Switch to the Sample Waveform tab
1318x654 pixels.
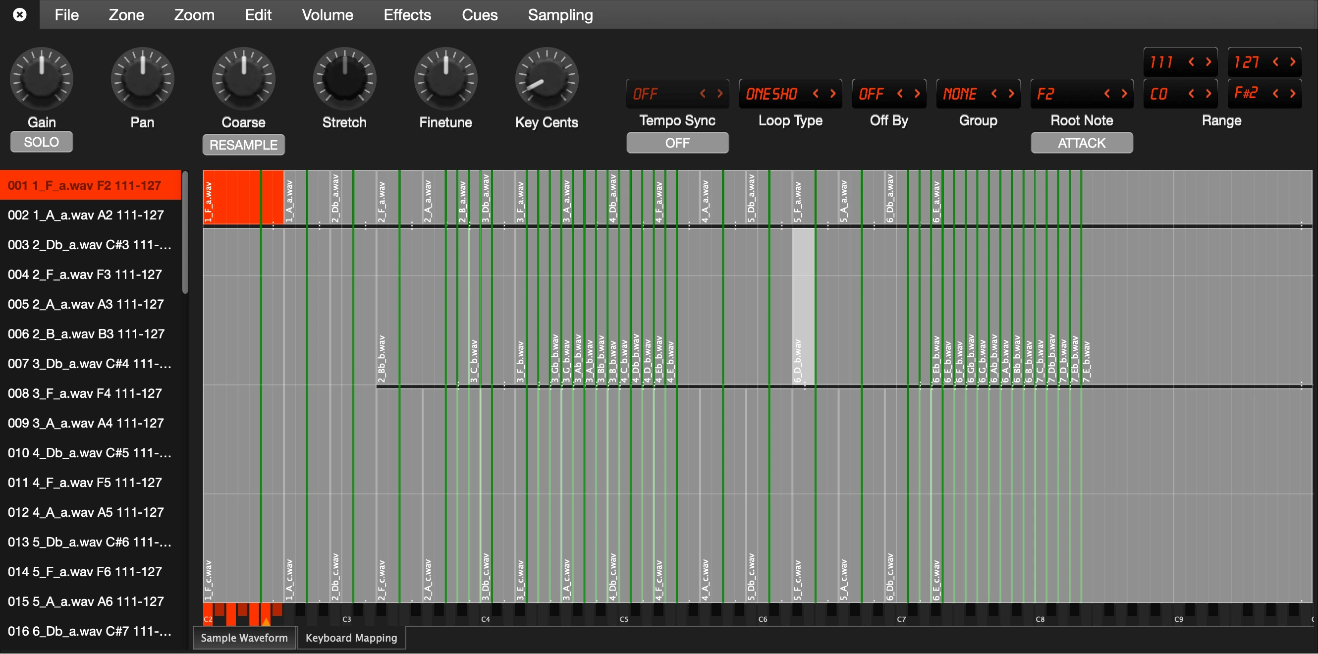(x=244, y=638)
